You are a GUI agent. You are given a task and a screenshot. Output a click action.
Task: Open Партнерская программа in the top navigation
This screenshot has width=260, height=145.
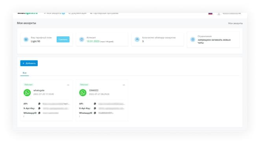[104, 13]
